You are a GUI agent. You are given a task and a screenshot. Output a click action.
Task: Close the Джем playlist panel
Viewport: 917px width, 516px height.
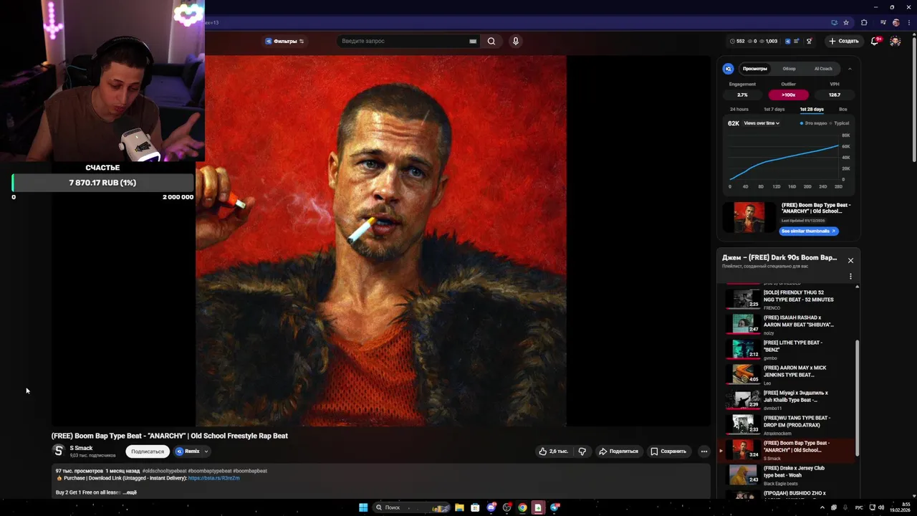(x=850, y=260)
